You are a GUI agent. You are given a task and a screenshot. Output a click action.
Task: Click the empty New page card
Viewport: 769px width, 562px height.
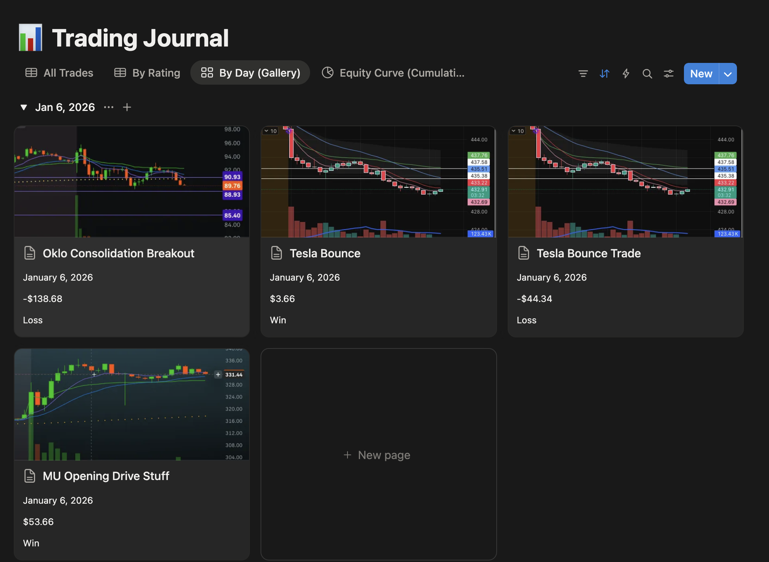tap(378, 455)
